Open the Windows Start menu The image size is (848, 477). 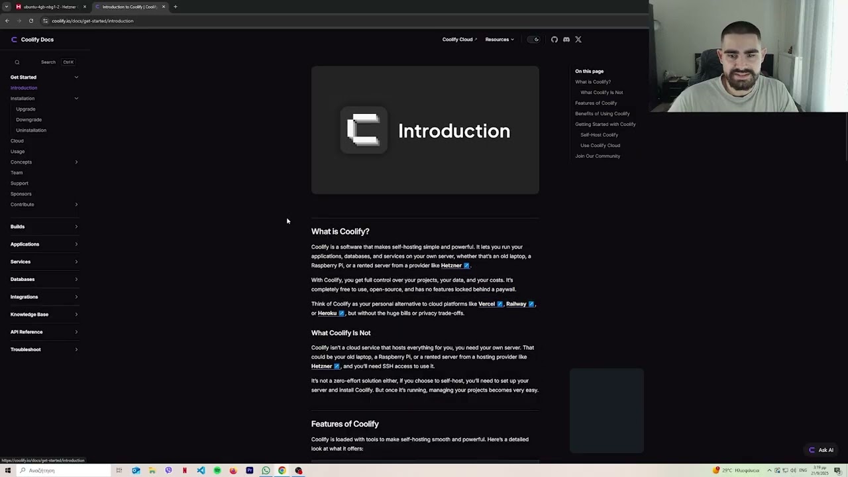click(x=8, y=470)
